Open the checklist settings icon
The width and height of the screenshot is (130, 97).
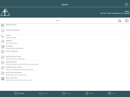127,20
